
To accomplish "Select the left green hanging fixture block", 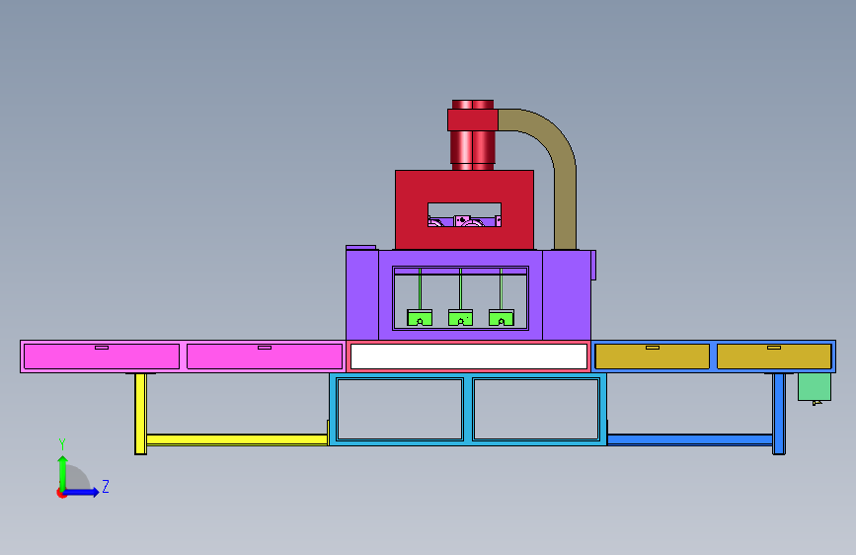I will tap(420, 317).
